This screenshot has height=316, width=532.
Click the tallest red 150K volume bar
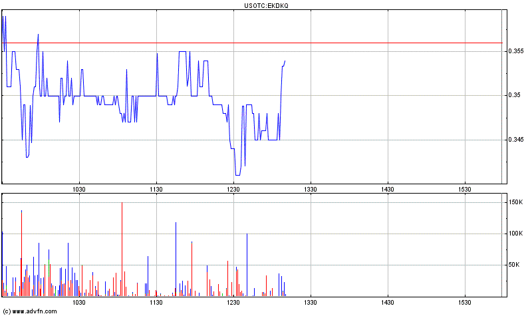[x=122, y=249]
